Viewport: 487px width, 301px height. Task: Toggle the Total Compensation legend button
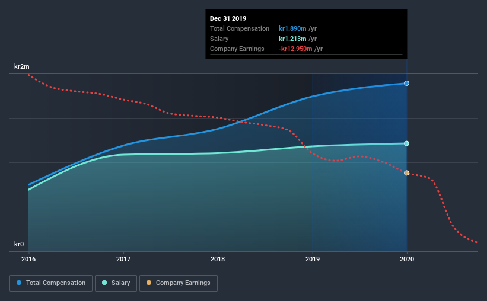[51, 283]
